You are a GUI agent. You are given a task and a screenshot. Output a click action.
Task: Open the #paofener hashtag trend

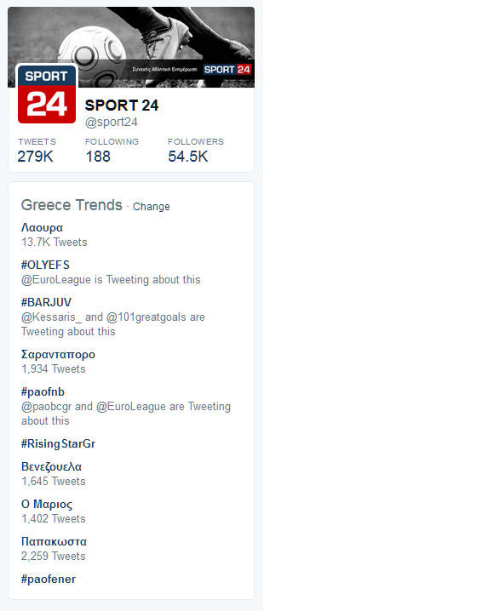click(49, 579)
